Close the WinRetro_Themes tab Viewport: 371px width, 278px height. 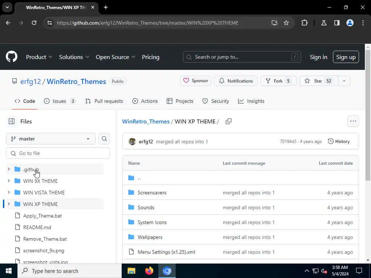(x=93, y=7)
